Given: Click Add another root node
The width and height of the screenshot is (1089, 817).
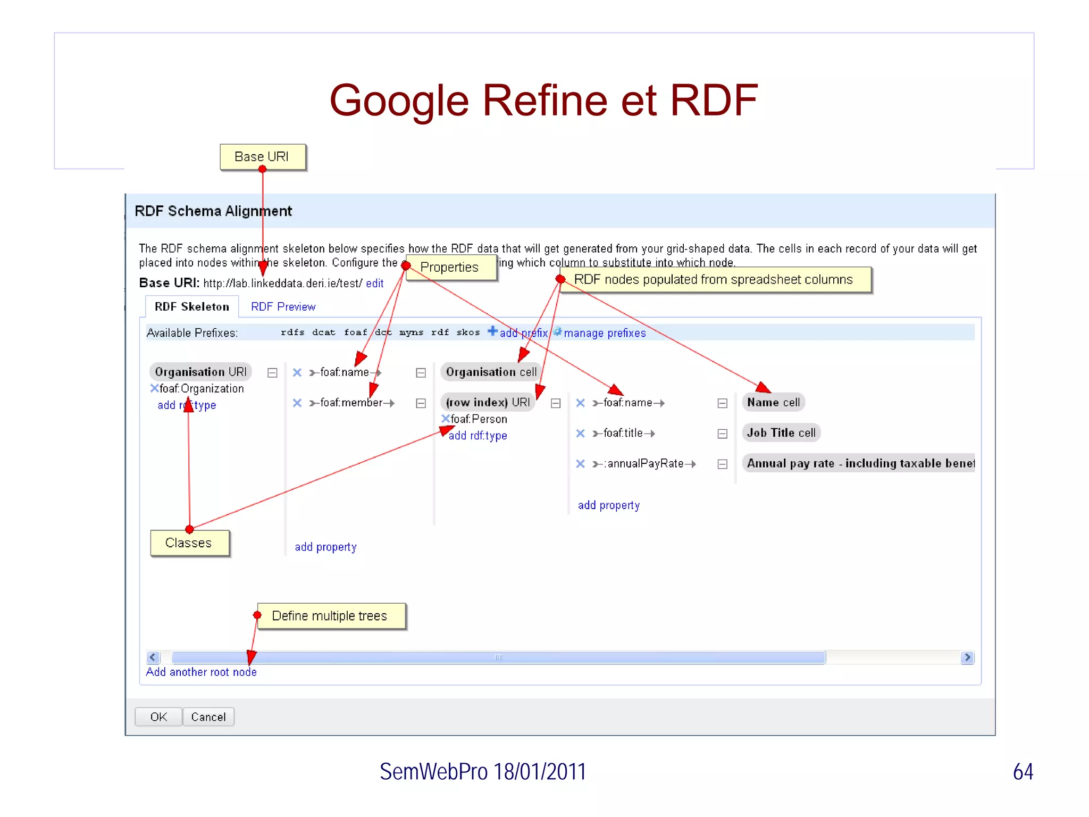Looking at the screenshot, I should [202, 672].
